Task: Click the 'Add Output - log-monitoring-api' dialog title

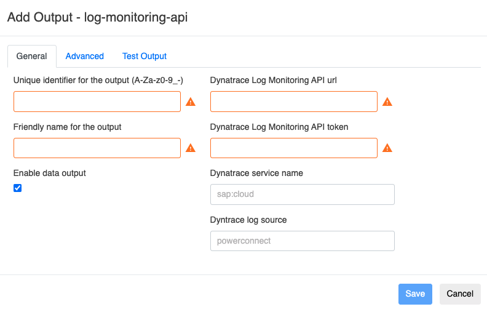Action: (x=97, y=17)
